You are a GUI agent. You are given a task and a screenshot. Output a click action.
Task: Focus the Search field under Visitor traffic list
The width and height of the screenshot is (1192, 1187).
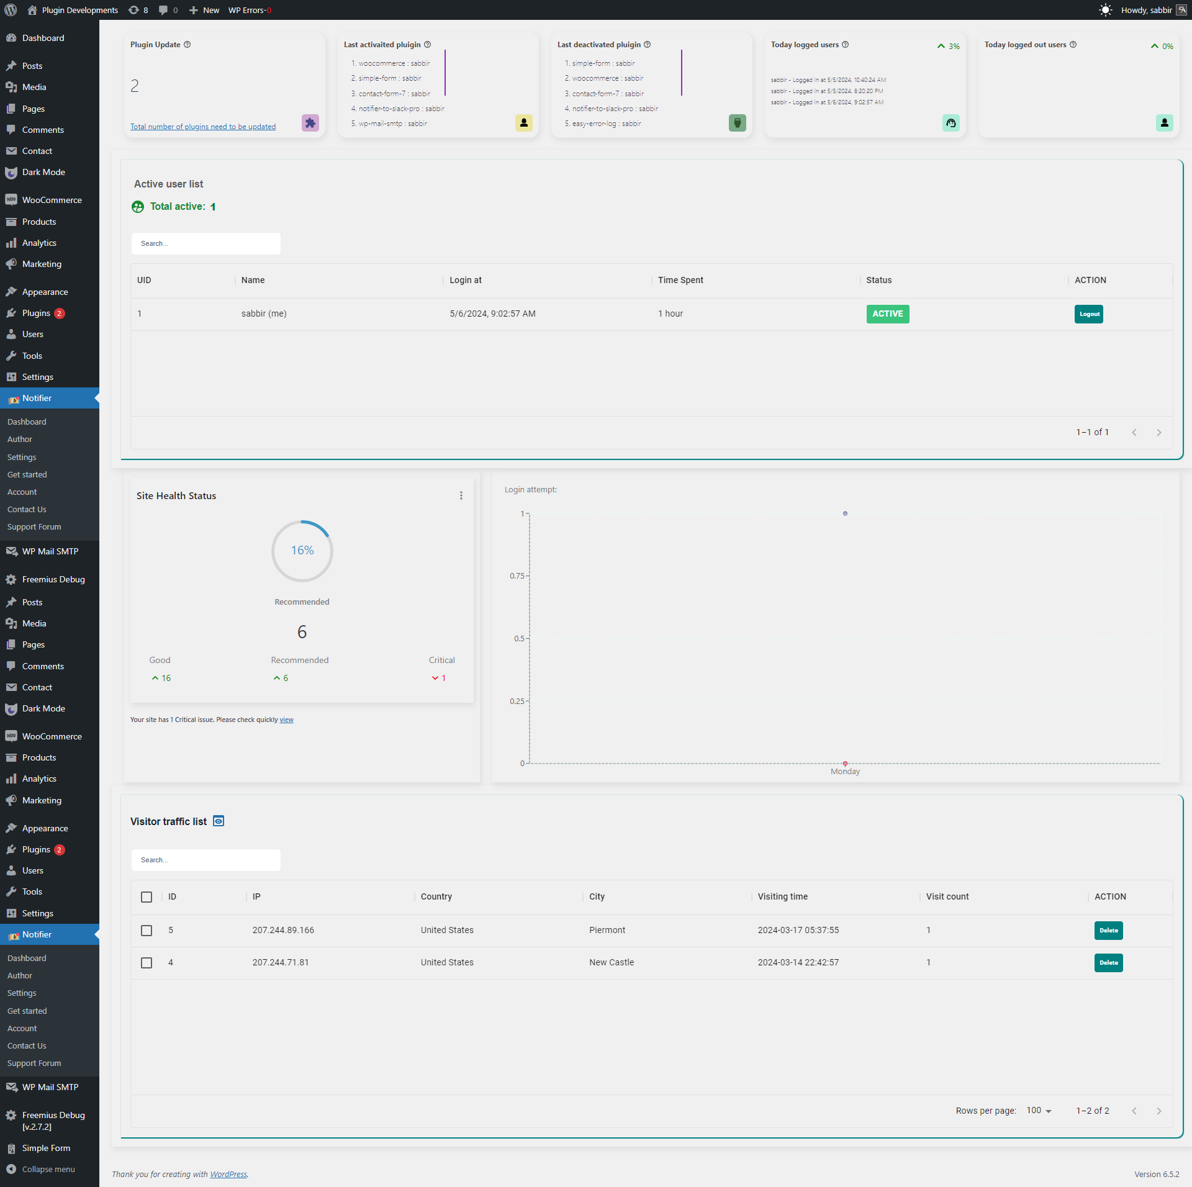(205, 860)
